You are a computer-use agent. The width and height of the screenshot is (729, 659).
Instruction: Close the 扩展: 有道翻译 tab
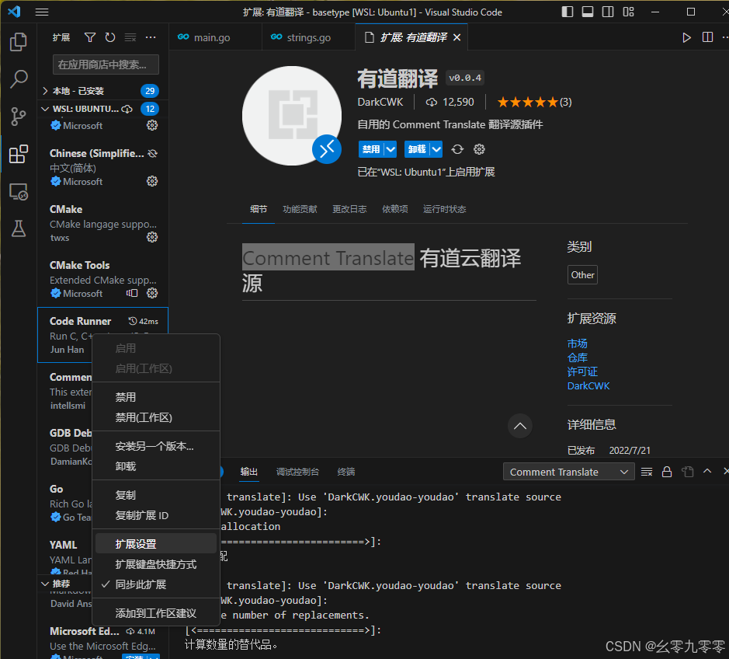(457, 38)
